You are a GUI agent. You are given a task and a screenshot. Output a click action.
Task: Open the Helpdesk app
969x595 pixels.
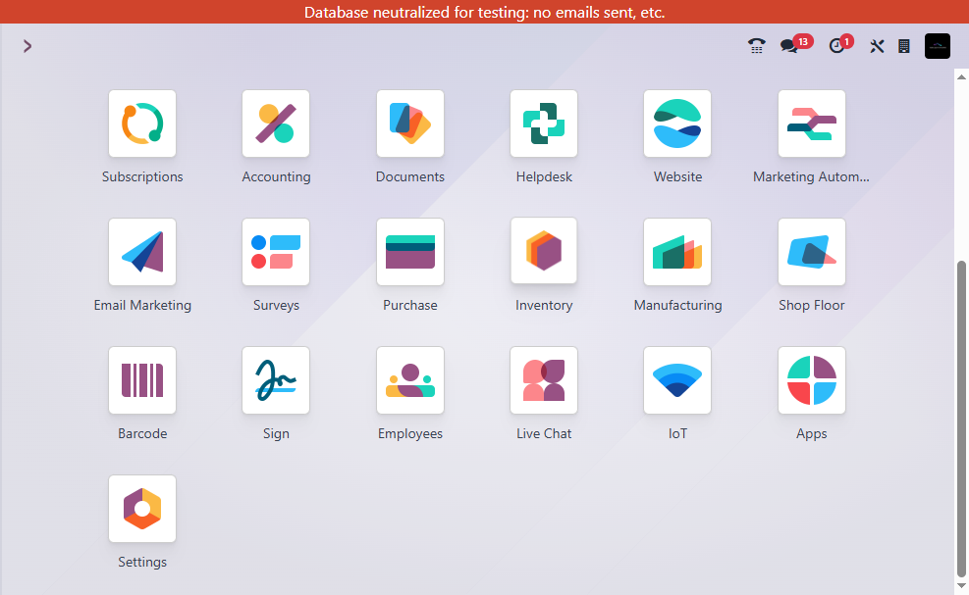544,124
